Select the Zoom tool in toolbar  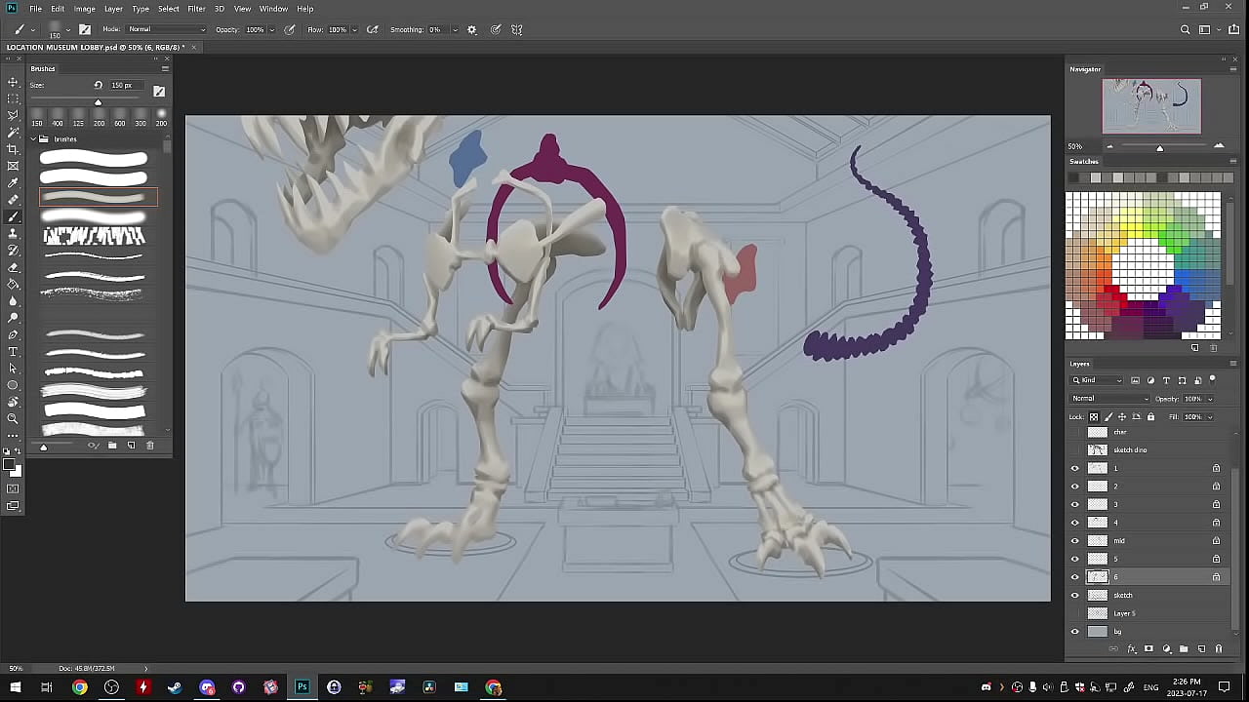pyautogui.click(x=13, y=418)
